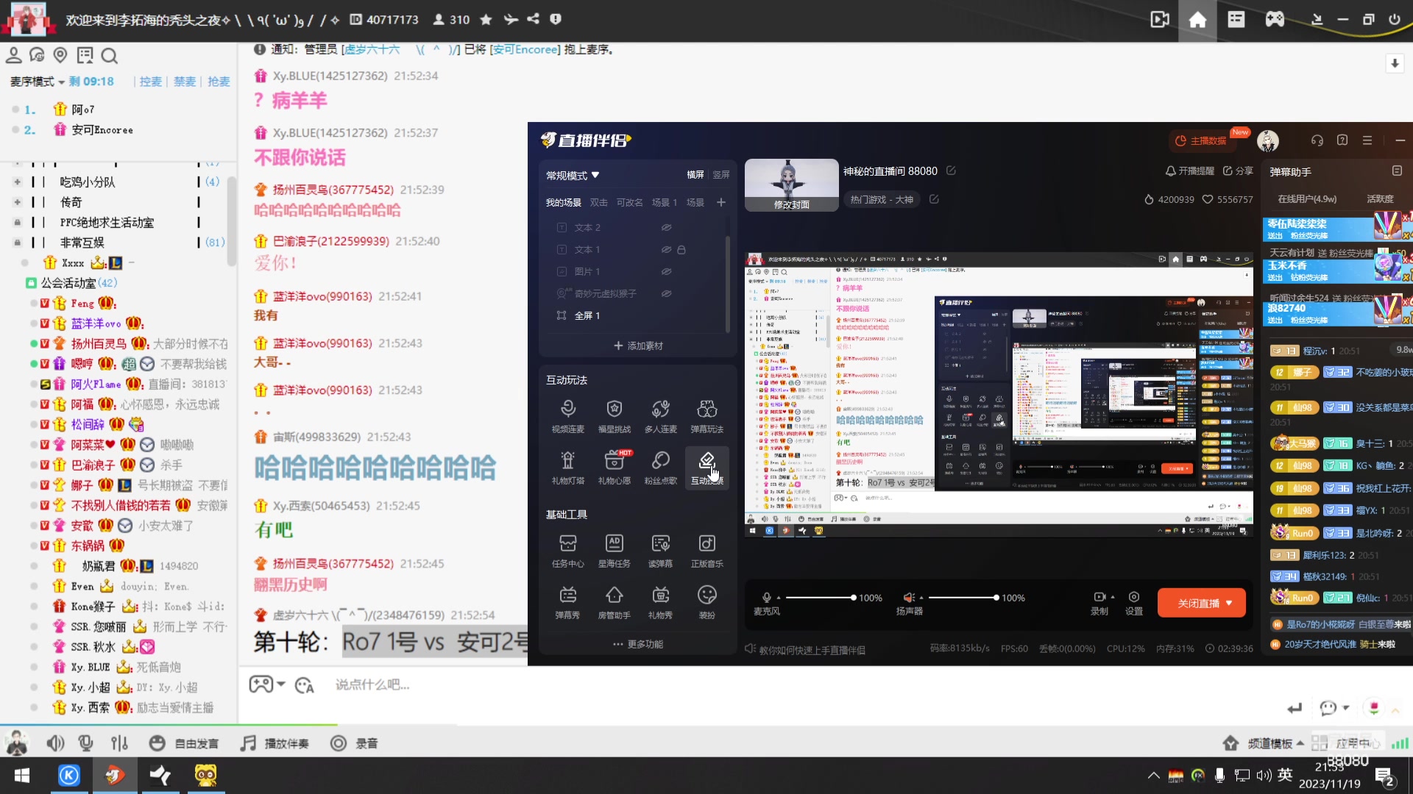1413x794 pixels.
Task: Toggle lock on 文本 1 source
Action: 681,250
